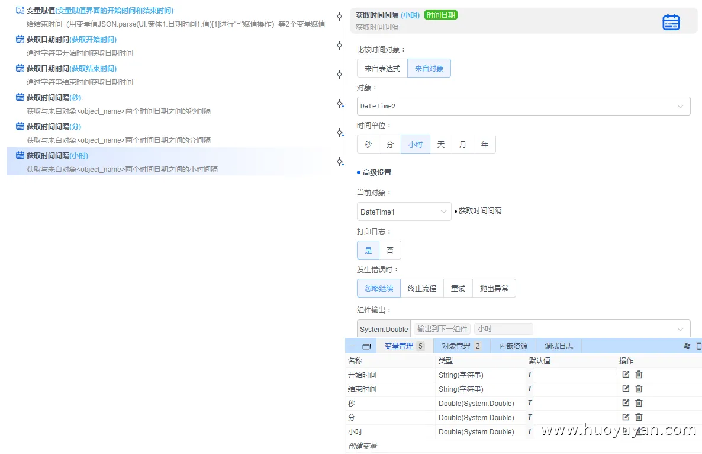702x454 pixels.
Task: Set the time unit to 天
Action: click(x=441, y=144)
